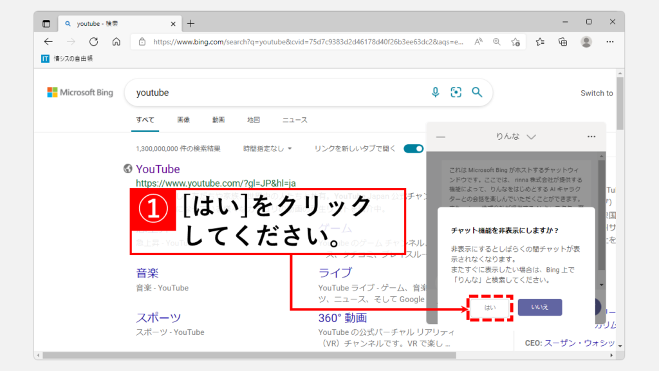Switch to the ニュース search tab
Image resolution: width=659 pixels, height=371 pixels.
pyautogui.click(x=295, y=120)
